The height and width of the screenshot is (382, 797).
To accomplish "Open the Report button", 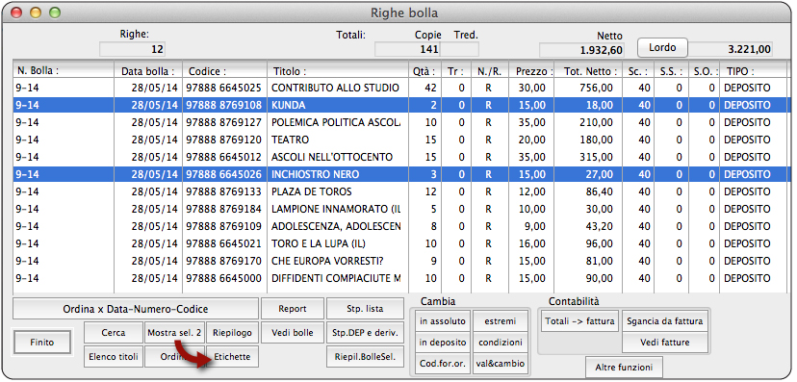I will 293,308.
